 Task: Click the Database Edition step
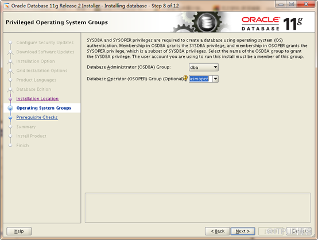[34, 89]
